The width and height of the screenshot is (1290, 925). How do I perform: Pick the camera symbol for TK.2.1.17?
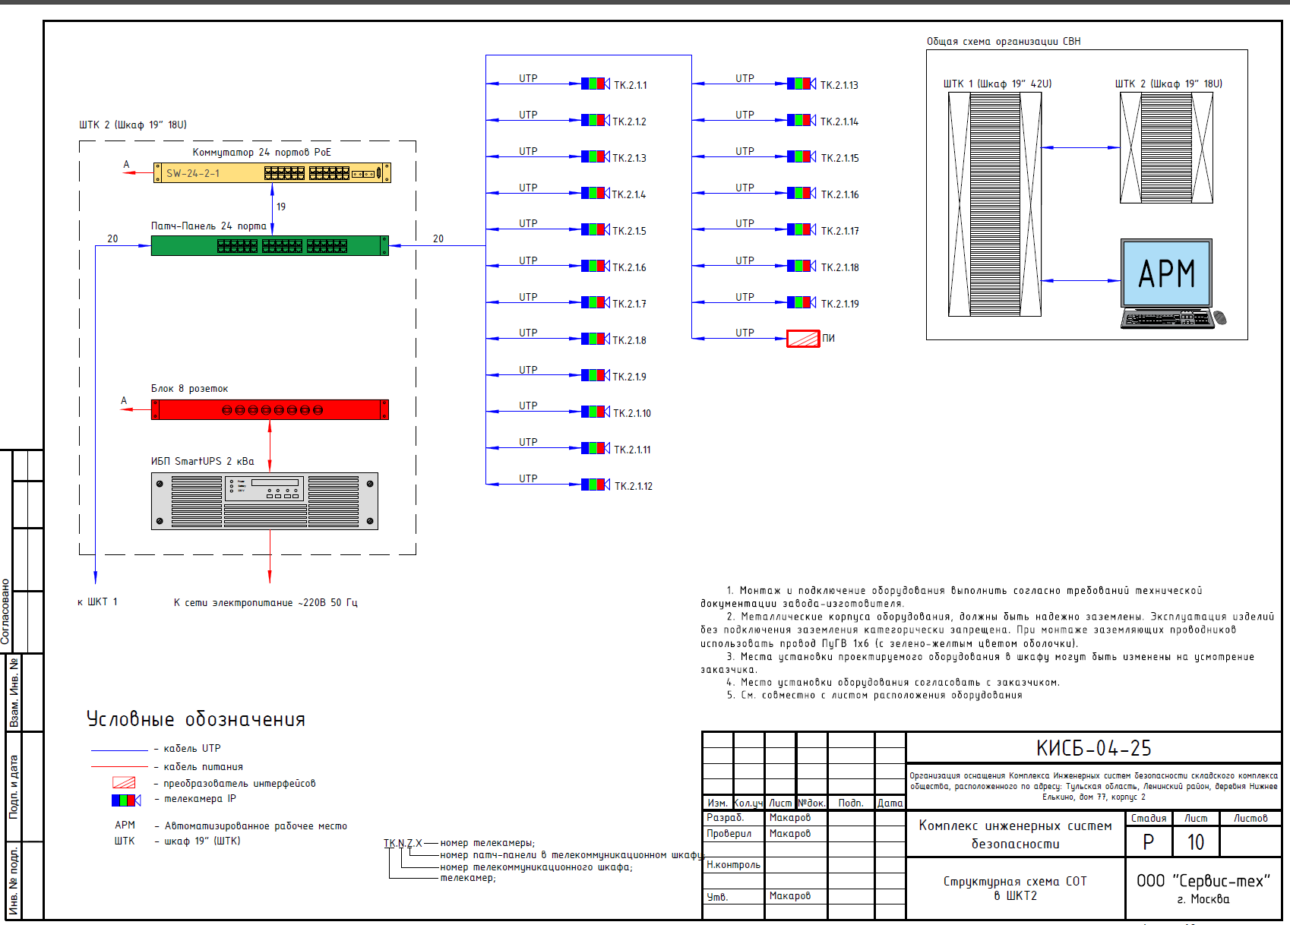[802, 229]
